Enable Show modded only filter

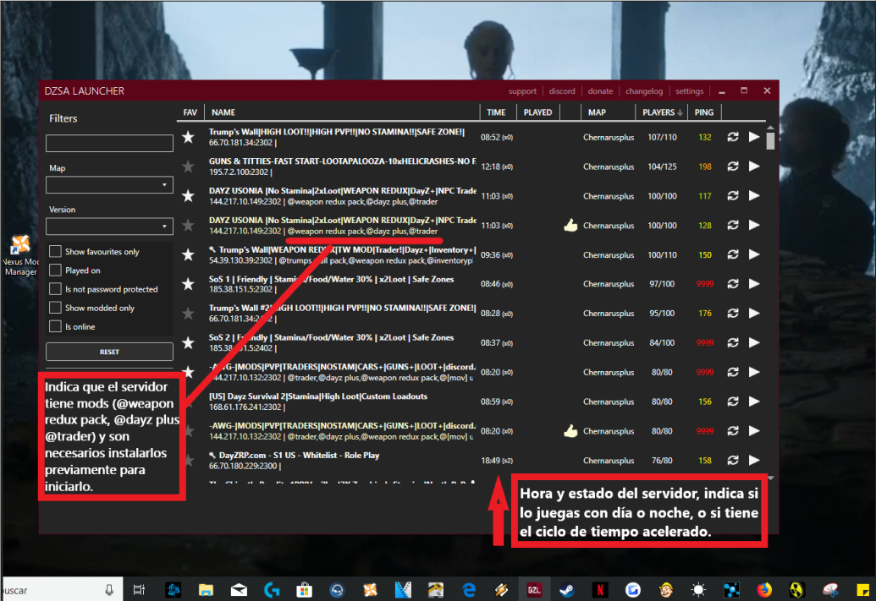(55, 308)
